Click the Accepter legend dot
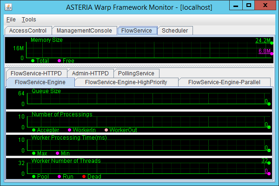The width and height of the screenshot is (279, 186). point(34,130)
